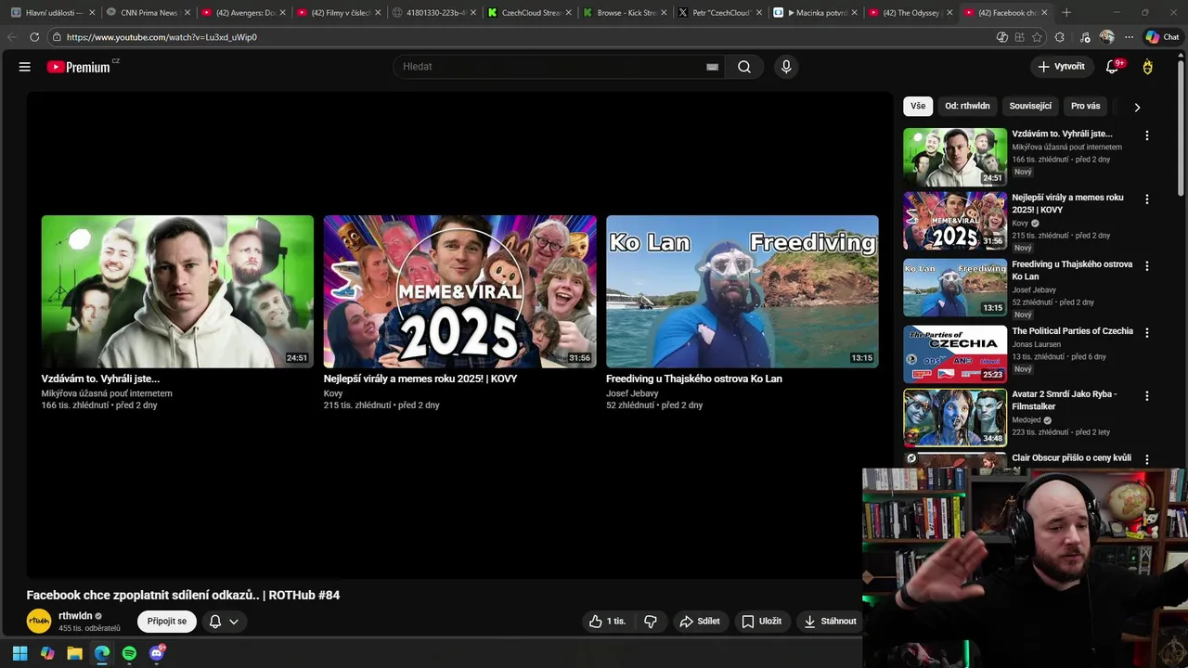Image resolution: width=1188 pixels, height=668 pixels.
Task: Select the Od: rthwldn filter chip
Action: coord(967,106)
